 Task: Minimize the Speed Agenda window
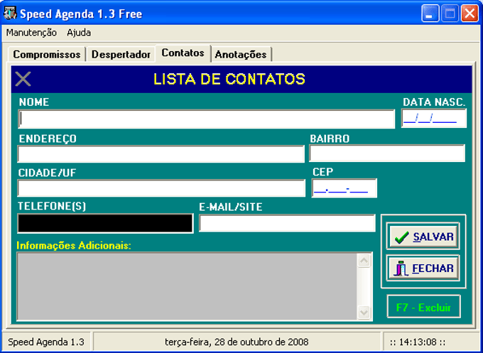(x=430, y=13)
